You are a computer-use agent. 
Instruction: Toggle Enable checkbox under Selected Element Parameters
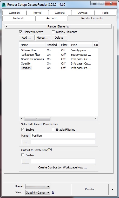click(23, 129)
